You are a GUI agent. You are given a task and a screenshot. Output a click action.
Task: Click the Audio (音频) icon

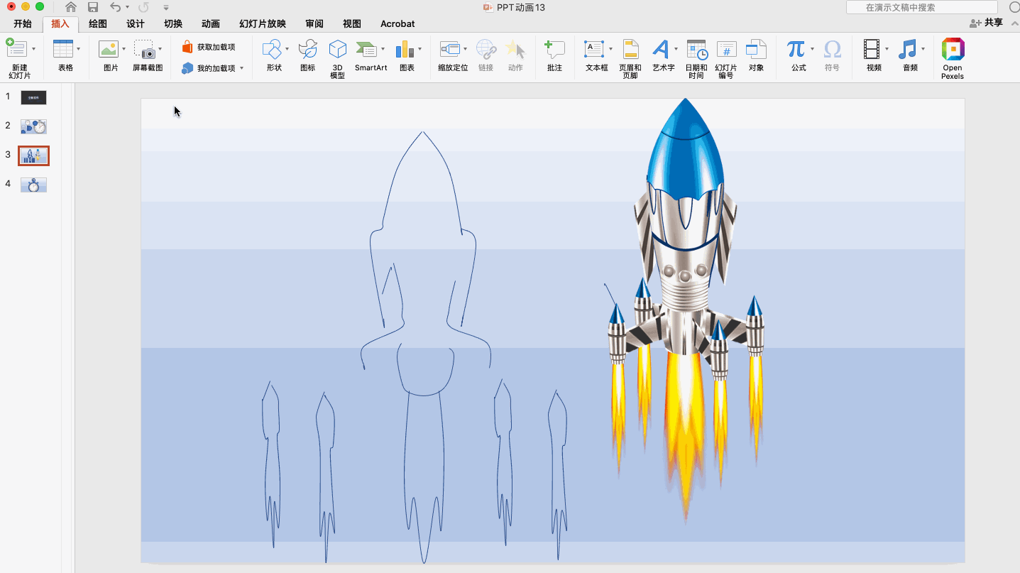[x=908, y=49]
